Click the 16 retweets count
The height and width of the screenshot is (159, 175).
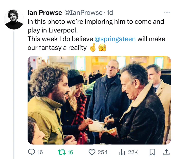pyautogui.click(x=70, y=152)
